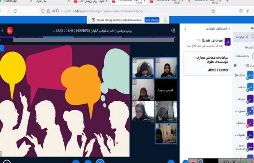254x163 pixels.
Task: Fullscreen the top-left webcam video
Action: [134, 60]
